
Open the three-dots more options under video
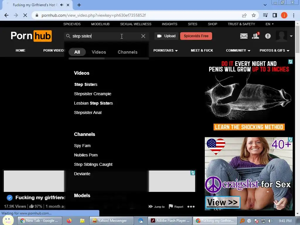[x=191, y=207]
